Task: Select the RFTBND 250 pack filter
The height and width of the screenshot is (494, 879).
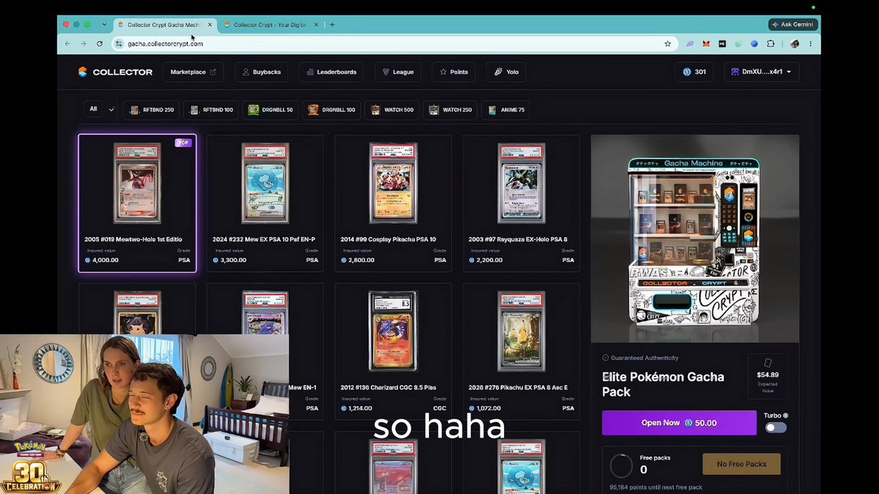Action: pyautogui.click(x=152, y=110)
